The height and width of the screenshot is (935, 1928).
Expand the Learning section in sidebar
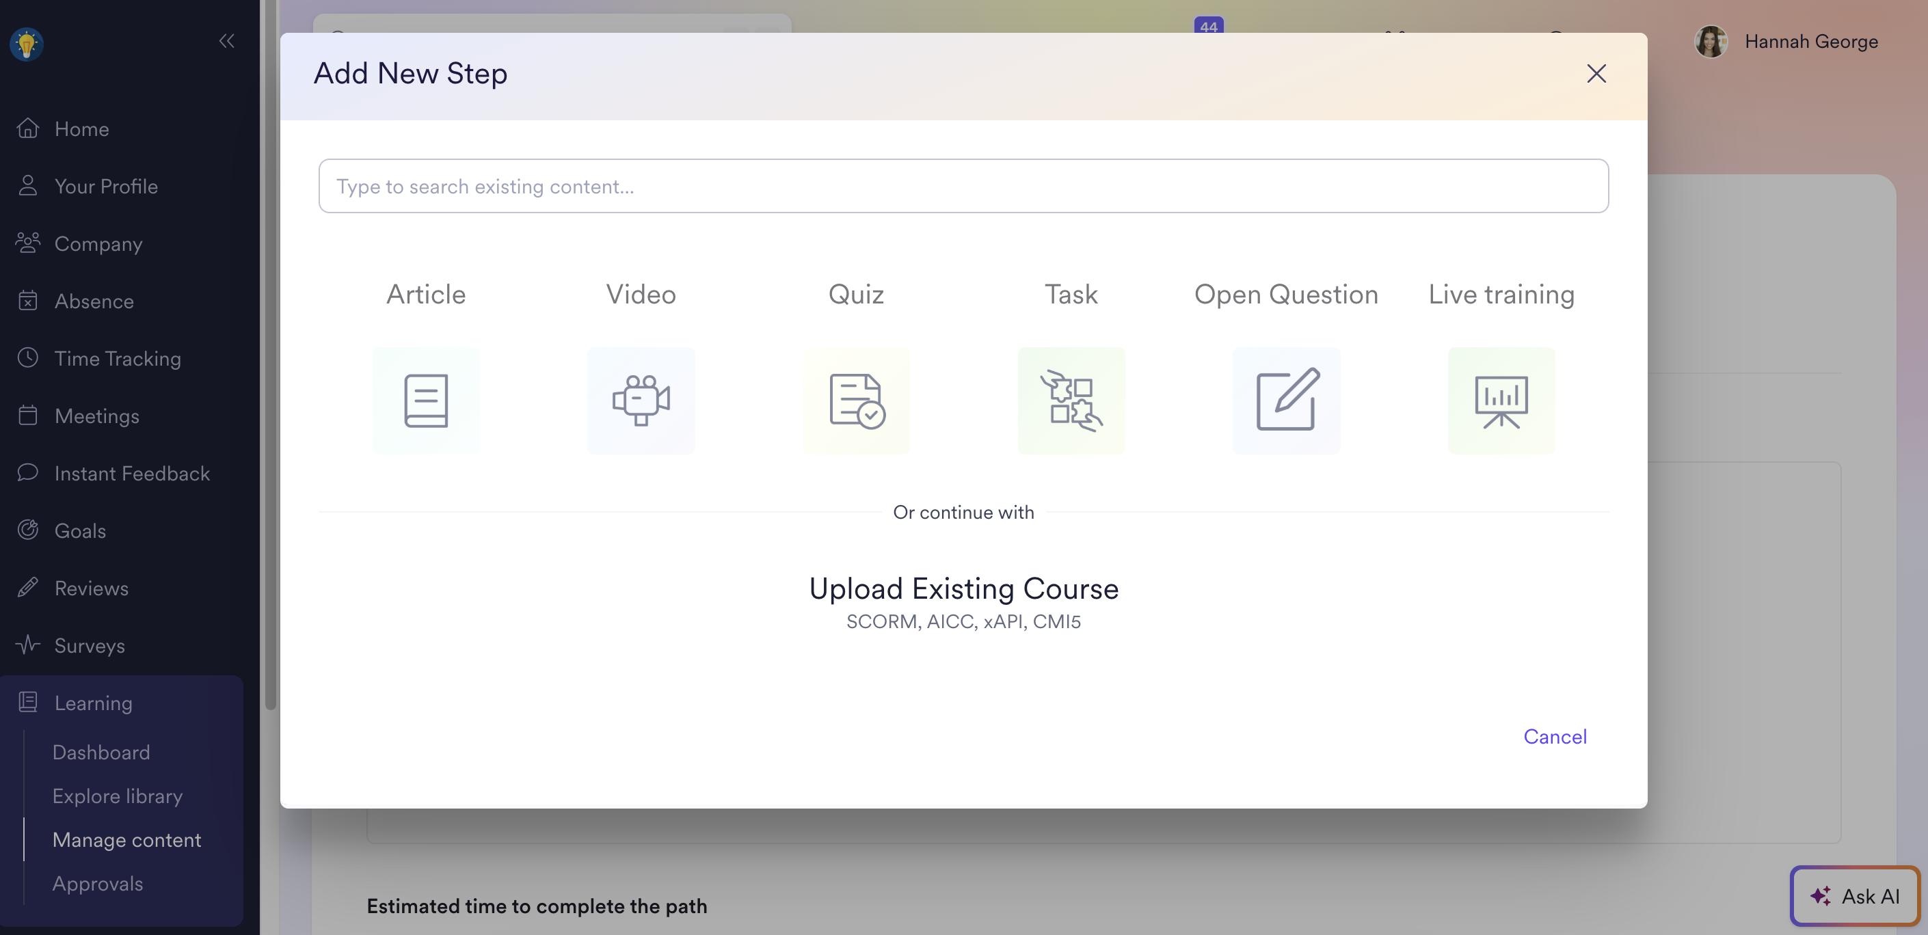point(94,703)
